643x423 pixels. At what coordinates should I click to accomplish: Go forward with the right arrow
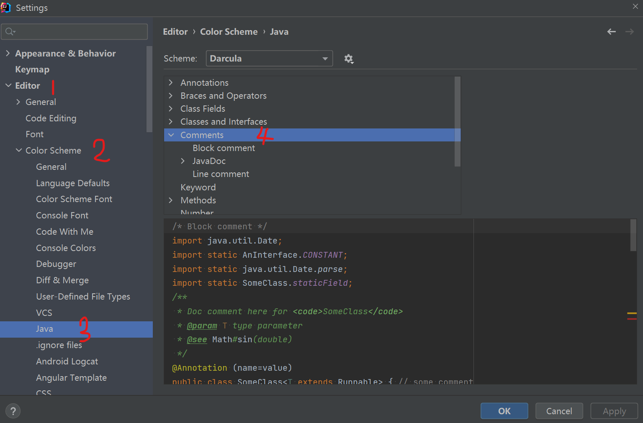pos(630,32)
